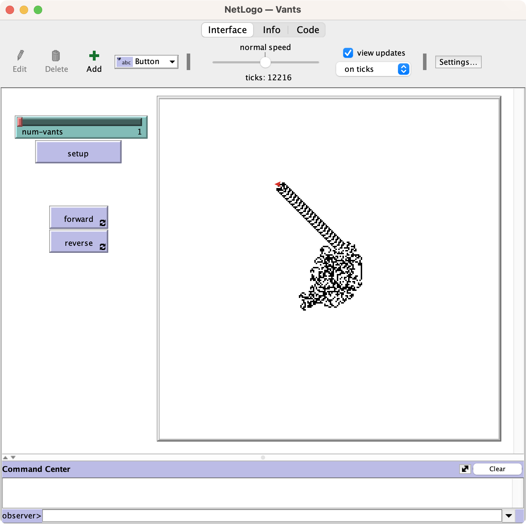The image size is (526, 524).
Task: Uncheck the view updates checkbox
Action: click(348, 53)
